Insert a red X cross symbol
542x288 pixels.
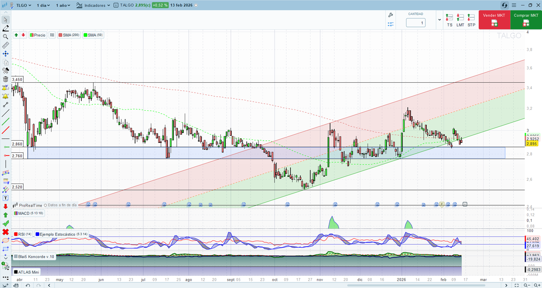point(5,232)
